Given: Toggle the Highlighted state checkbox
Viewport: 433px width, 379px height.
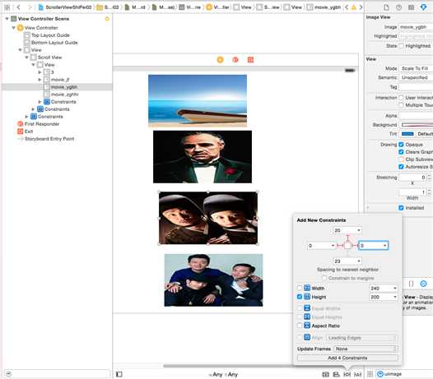Looking at the screenshot, I should pos(401,46).
